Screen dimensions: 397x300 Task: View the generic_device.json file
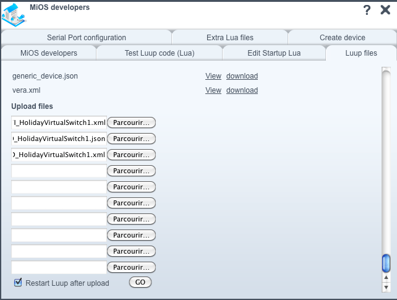(x=213, y=76)
